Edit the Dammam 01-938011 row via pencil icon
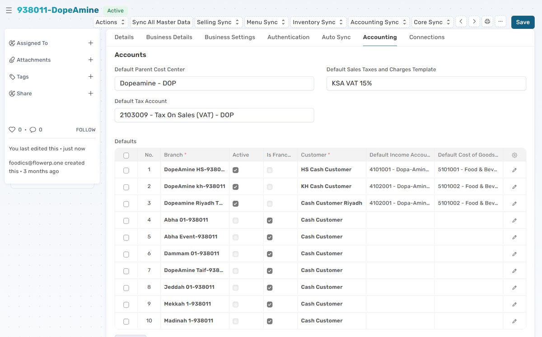542x337 pixels. 514,253
